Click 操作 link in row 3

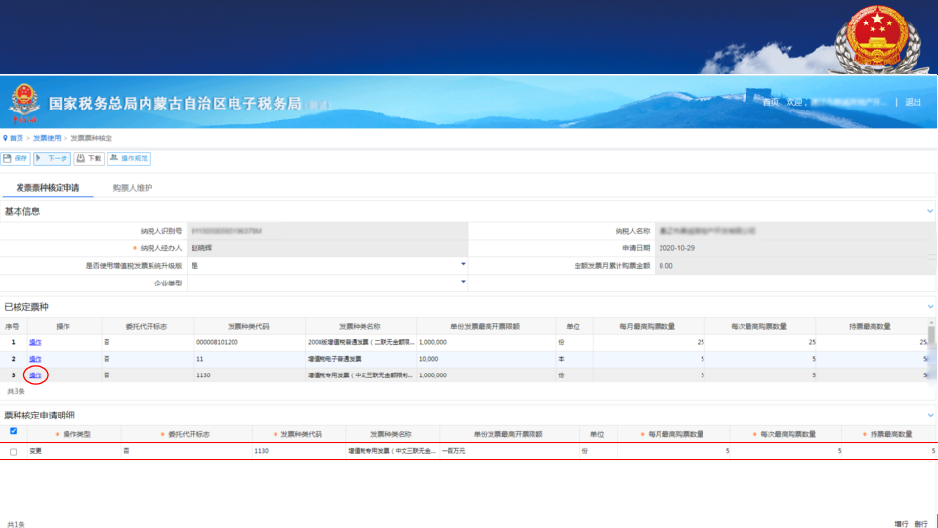(x=35, y=375)
